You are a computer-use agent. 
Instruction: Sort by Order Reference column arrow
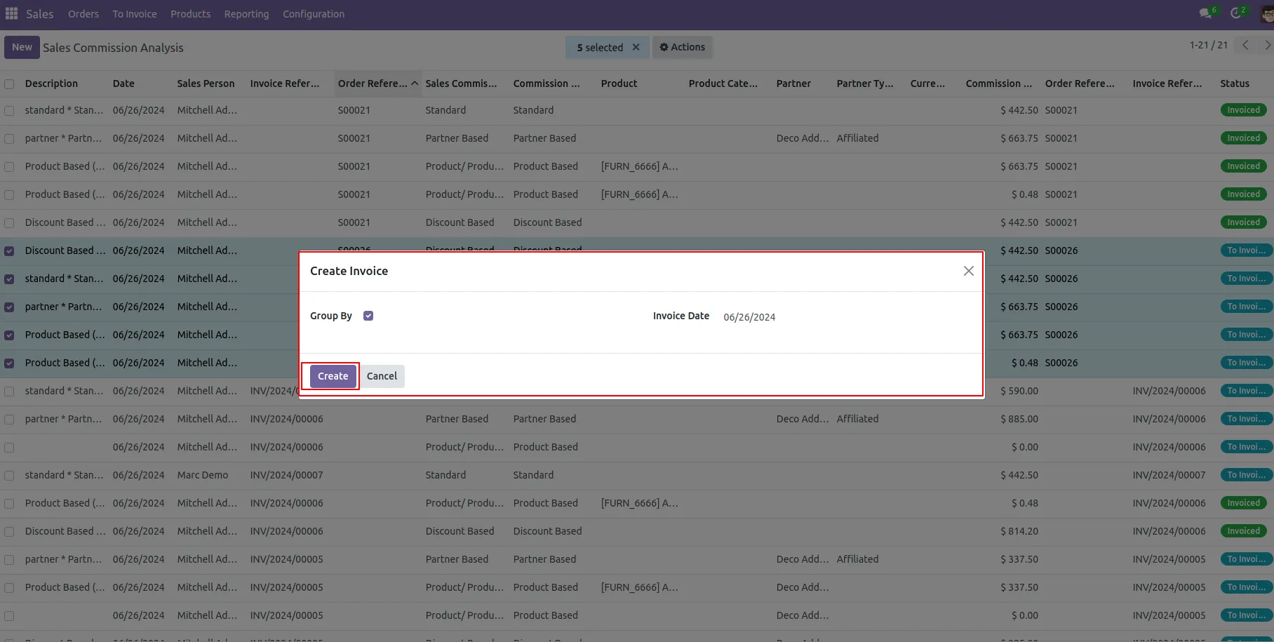pos(415,83)
